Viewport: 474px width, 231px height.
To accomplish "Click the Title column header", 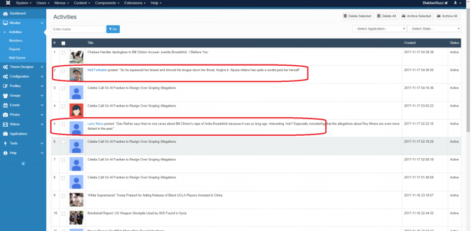I will point(91,43).
